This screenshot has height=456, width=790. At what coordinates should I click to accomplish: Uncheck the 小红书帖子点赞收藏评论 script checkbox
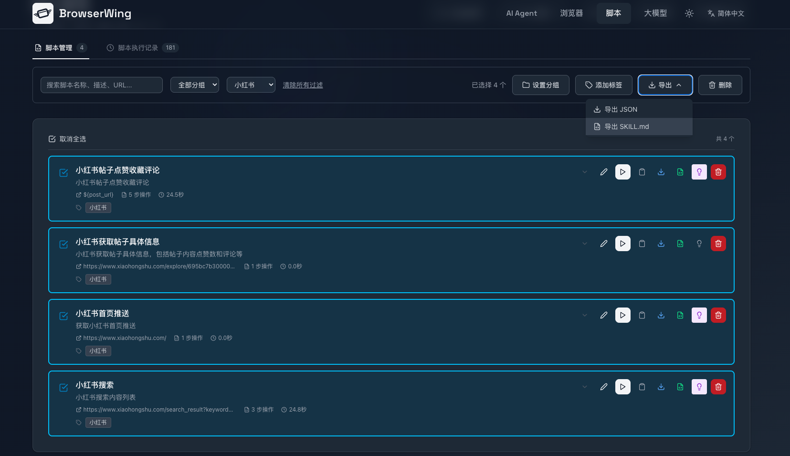[x=63, y=172]
